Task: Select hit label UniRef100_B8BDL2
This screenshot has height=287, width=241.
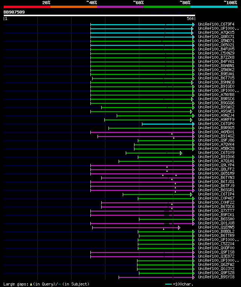Action: point(216,231)
